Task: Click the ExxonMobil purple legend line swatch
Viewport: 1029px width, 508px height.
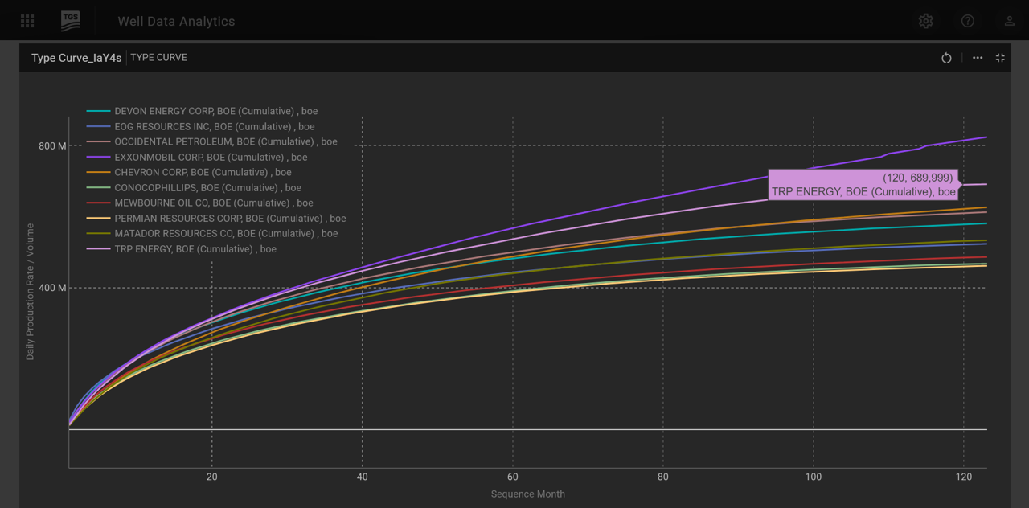Action: [x=98, y=157]
